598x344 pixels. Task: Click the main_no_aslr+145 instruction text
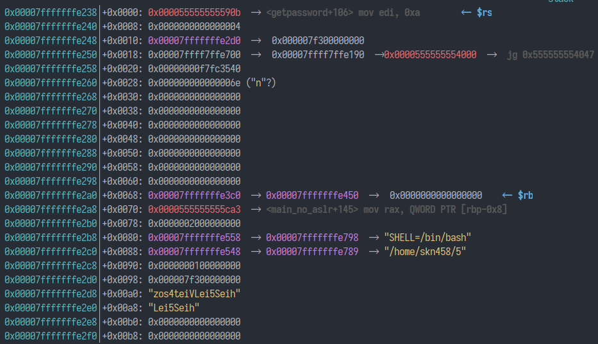[x=386, y=210]
